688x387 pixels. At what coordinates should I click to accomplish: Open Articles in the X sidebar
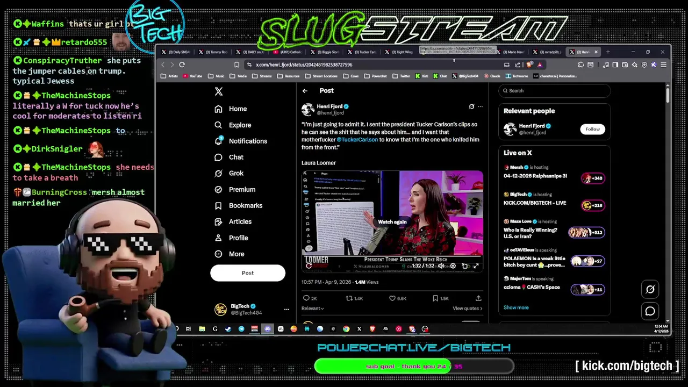pyautogui.click(x=233, y=221)
